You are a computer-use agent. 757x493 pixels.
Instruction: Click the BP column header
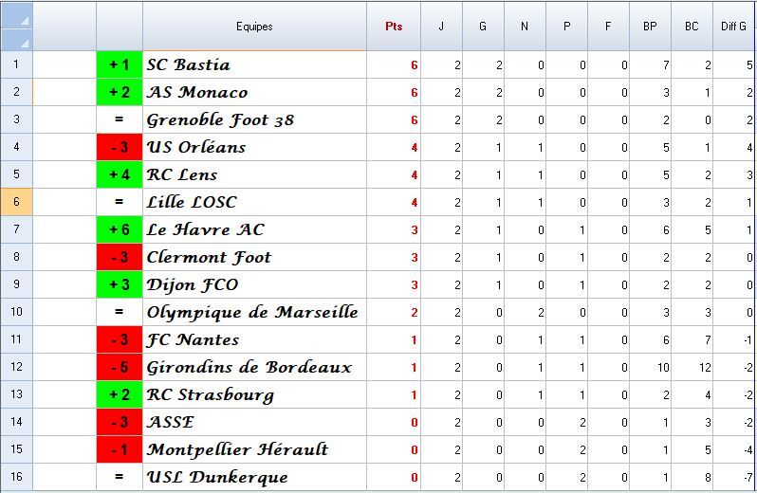click(650, 27)
